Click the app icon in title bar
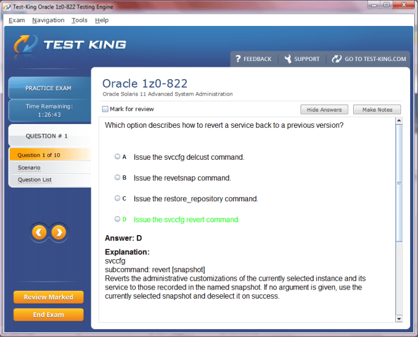Image resolution: width=418 pixels, height=337 pixels. (x=7, y=6)
